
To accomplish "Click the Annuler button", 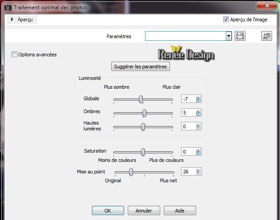I will (144, 211).
